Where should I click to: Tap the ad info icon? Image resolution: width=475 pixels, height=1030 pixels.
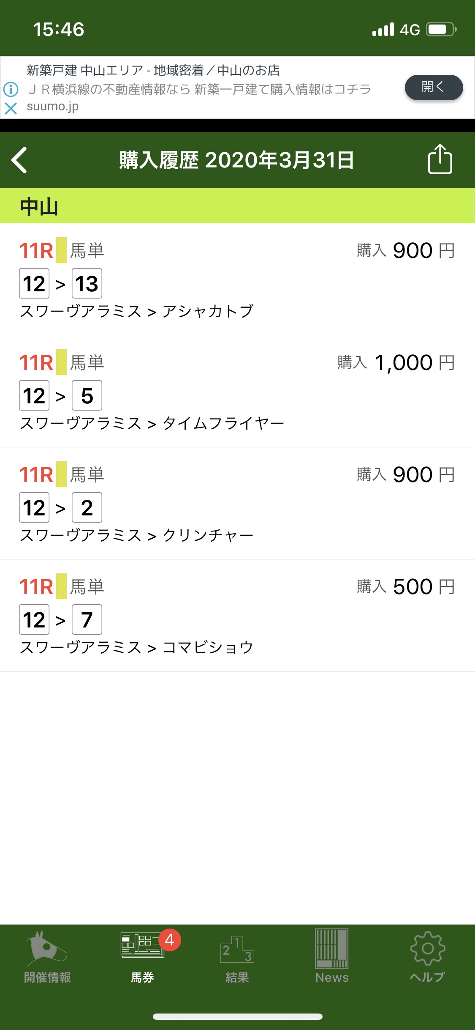tap(11, 89)
